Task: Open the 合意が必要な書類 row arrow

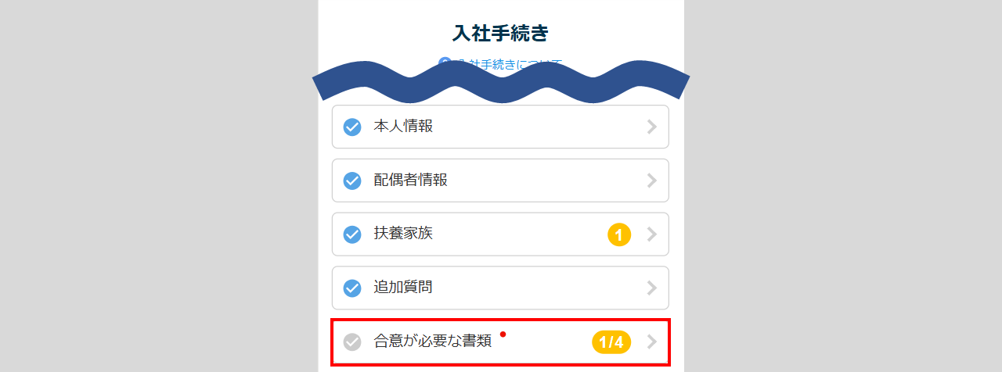Action: click(x=651, y=342)
